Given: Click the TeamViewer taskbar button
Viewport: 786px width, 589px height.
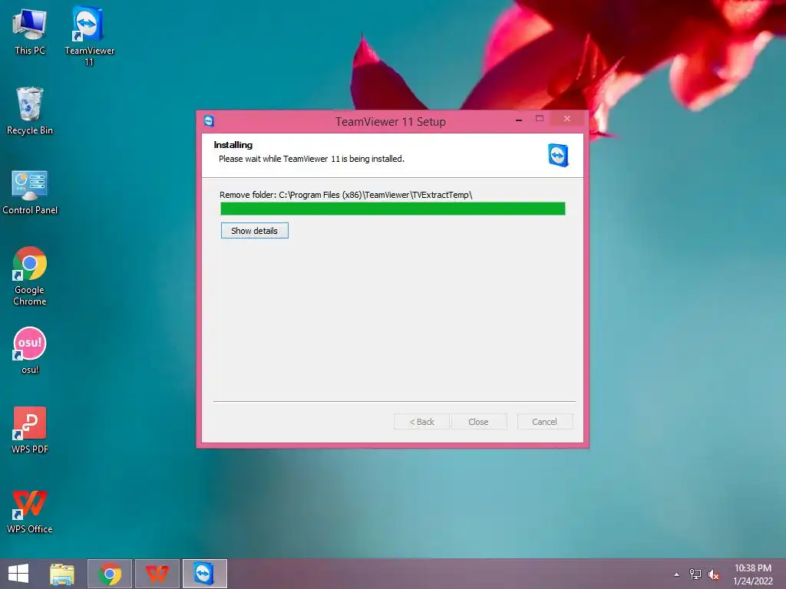Looking at the screenshot, I should (x=204, y=574).
